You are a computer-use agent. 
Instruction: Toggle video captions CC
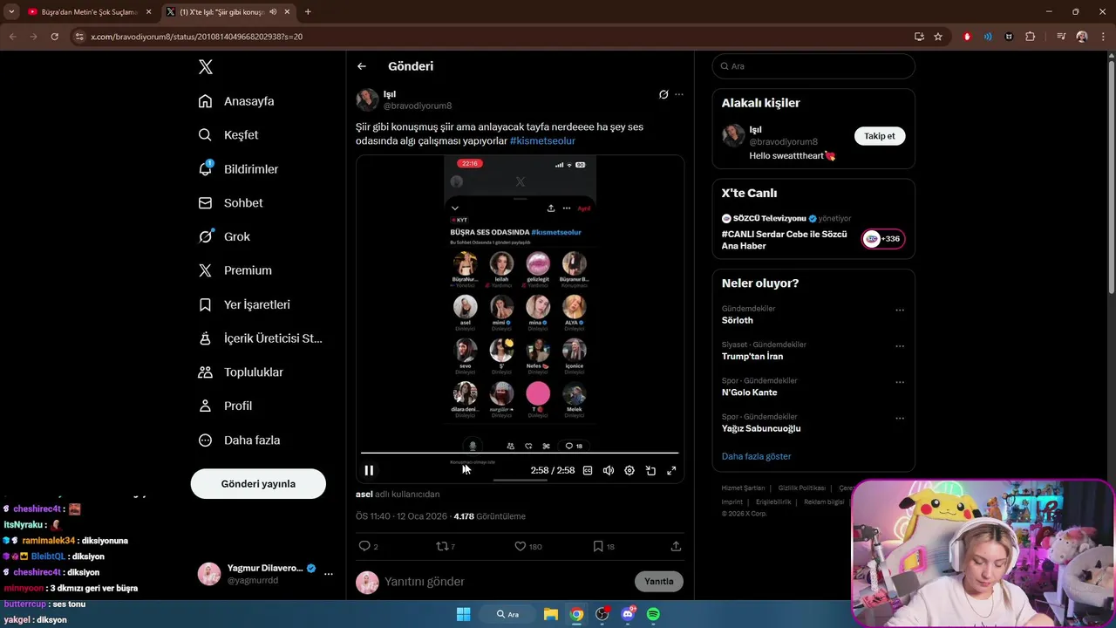(588, 470)
